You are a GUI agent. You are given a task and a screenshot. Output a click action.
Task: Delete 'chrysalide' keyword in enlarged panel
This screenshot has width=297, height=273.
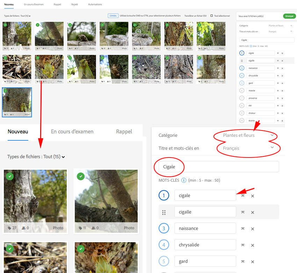(253, 245)
